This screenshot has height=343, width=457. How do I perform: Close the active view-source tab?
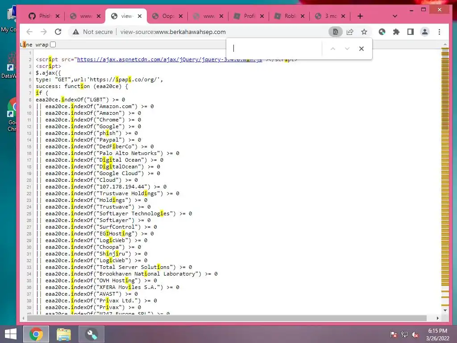click(x=140, y=16)
